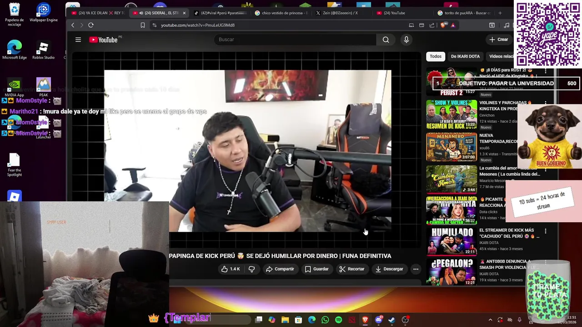Switch to torito de pucARA search tab
The image size is (582, 327).
click(464, 13)
